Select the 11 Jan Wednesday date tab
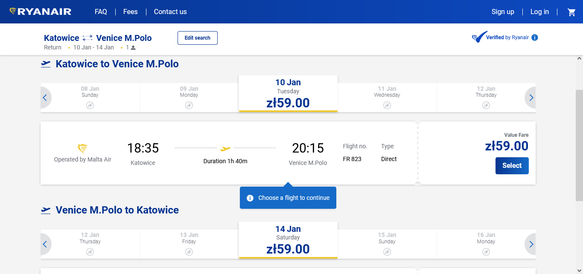Viewport: 583px width, 274px height. (x=387, y=98)
